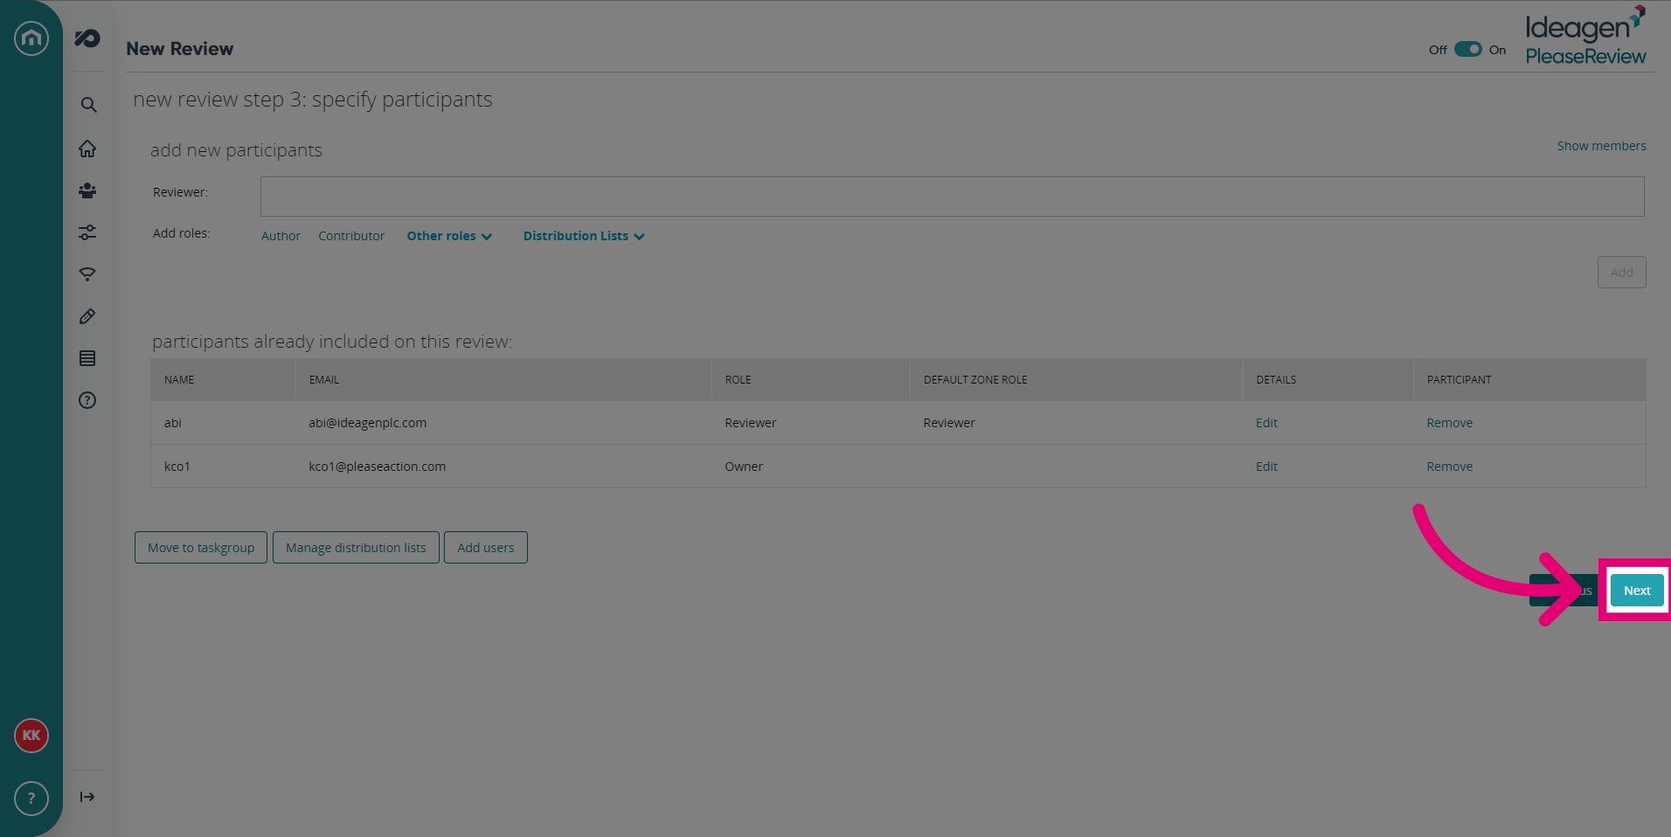Select the NAME column header

(179, 380)
